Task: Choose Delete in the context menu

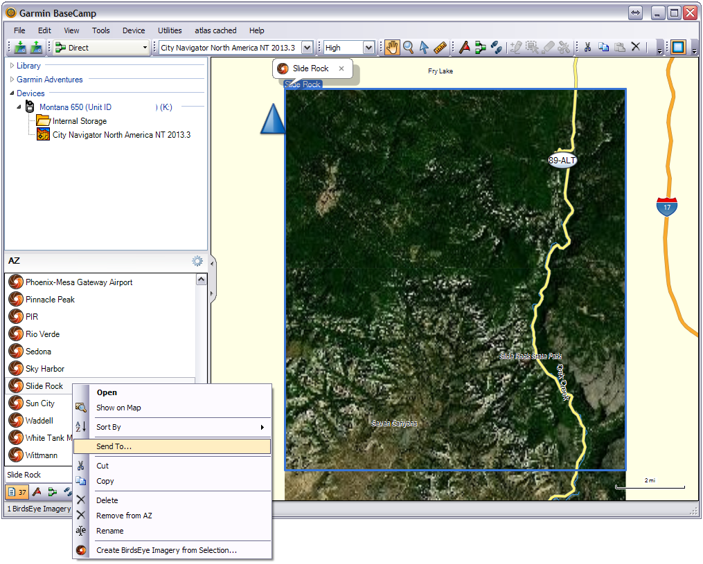Action: 172,500
